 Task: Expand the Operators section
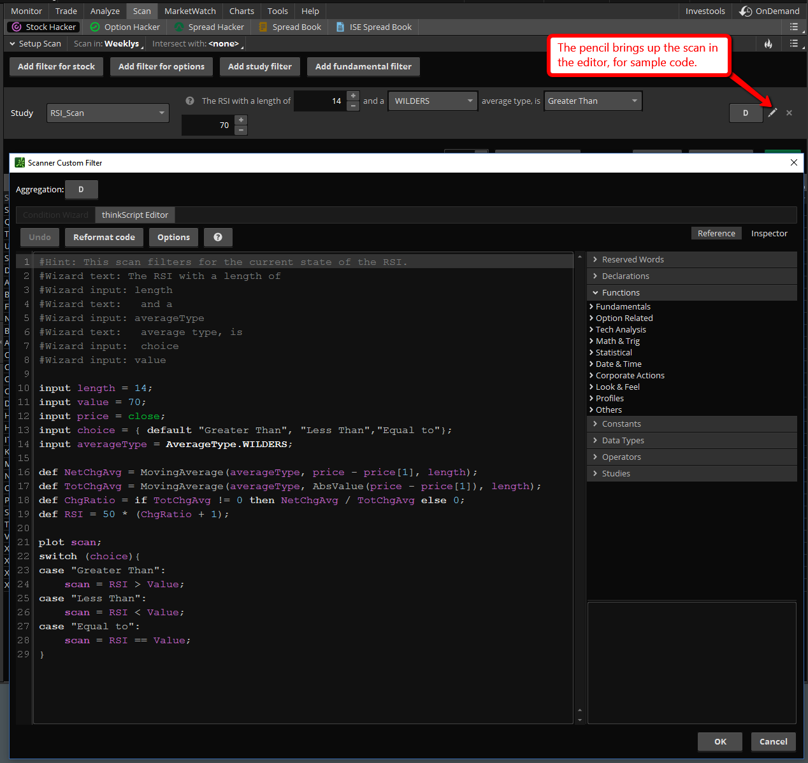pos(691,457)
